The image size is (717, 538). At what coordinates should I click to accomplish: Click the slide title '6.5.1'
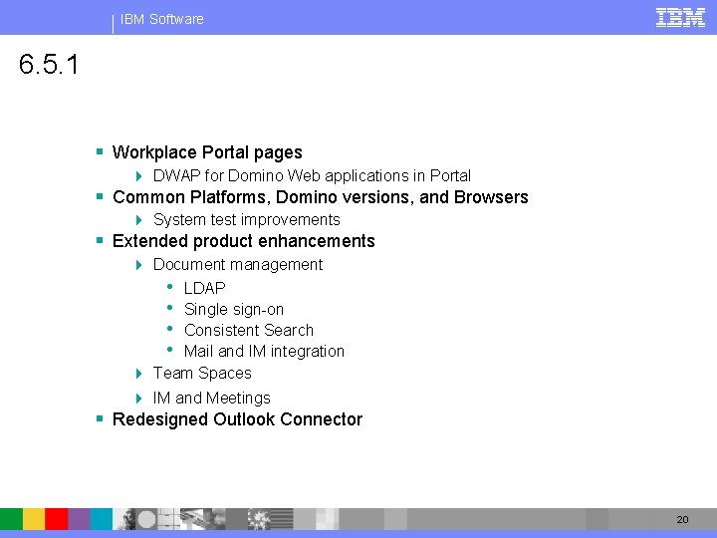coord(49,64)
